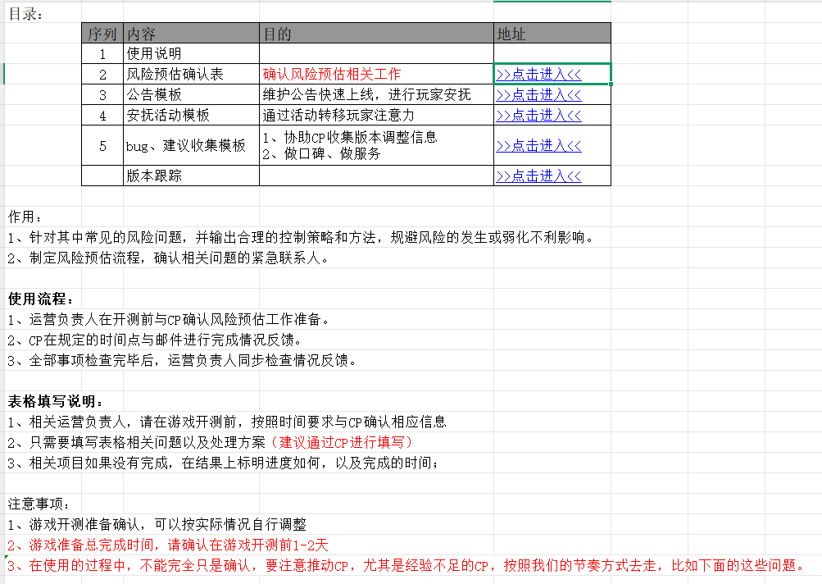Select the 协助CP收集版本调整信息 cell
This screenshot has height=584, width=822.
click(376, 145)
